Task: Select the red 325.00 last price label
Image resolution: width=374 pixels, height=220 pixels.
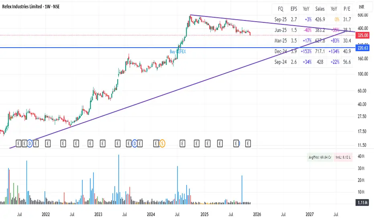Action: pyautogui.click(x=362, y=36)
